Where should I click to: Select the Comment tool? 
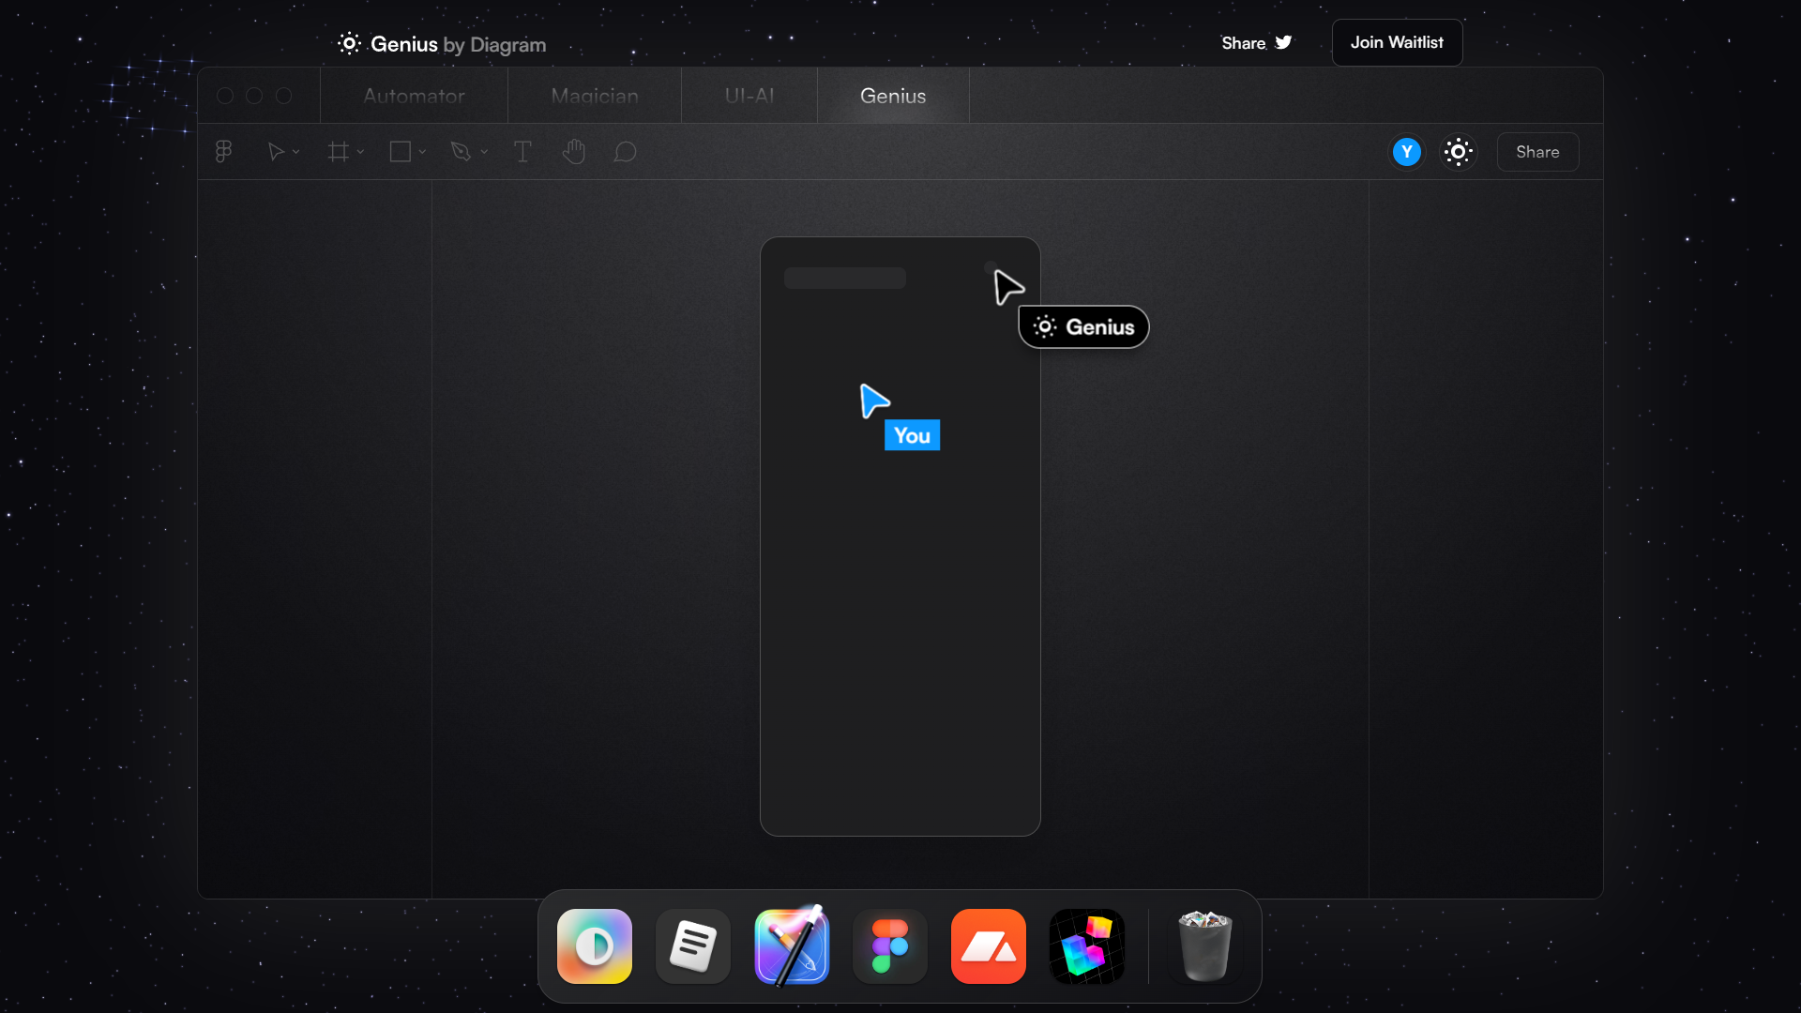(x=626, y=152)
